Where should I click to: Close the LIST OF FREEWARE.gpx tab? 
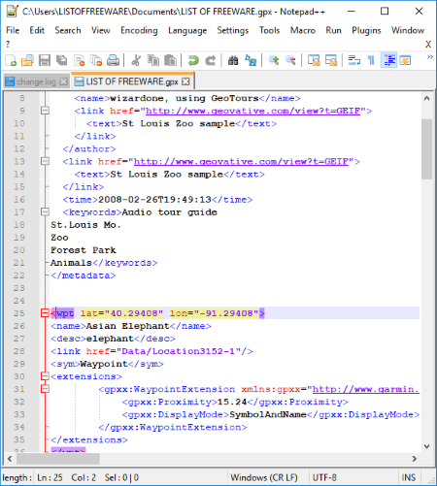tap(185, 81)
